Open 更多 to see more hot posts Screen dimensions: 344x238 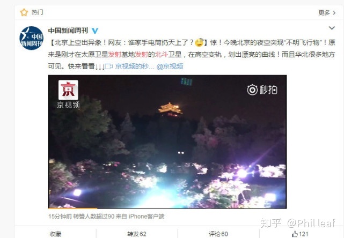point(327,13)
